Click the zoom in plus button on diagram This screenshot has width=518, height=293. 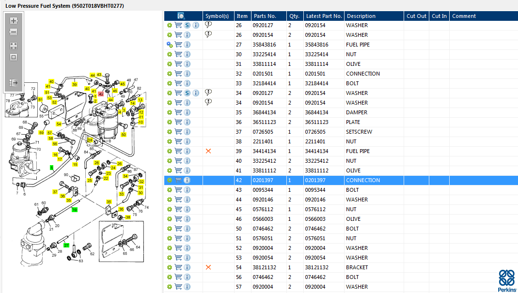(x=14, y=21)
